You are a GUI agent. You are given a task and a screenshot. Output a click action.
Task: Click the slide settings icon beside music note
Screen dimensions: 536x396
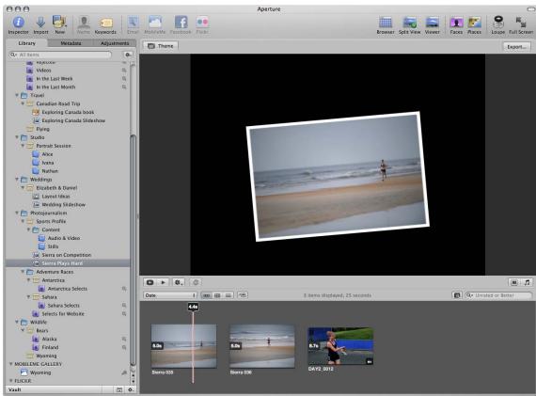[x=513, y=282]
